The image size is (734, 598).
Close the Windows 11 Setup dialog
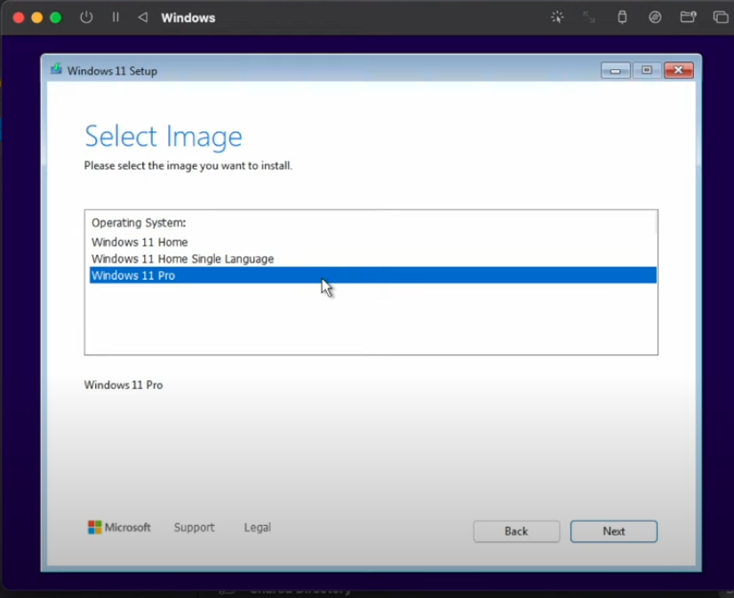(679, 71)
